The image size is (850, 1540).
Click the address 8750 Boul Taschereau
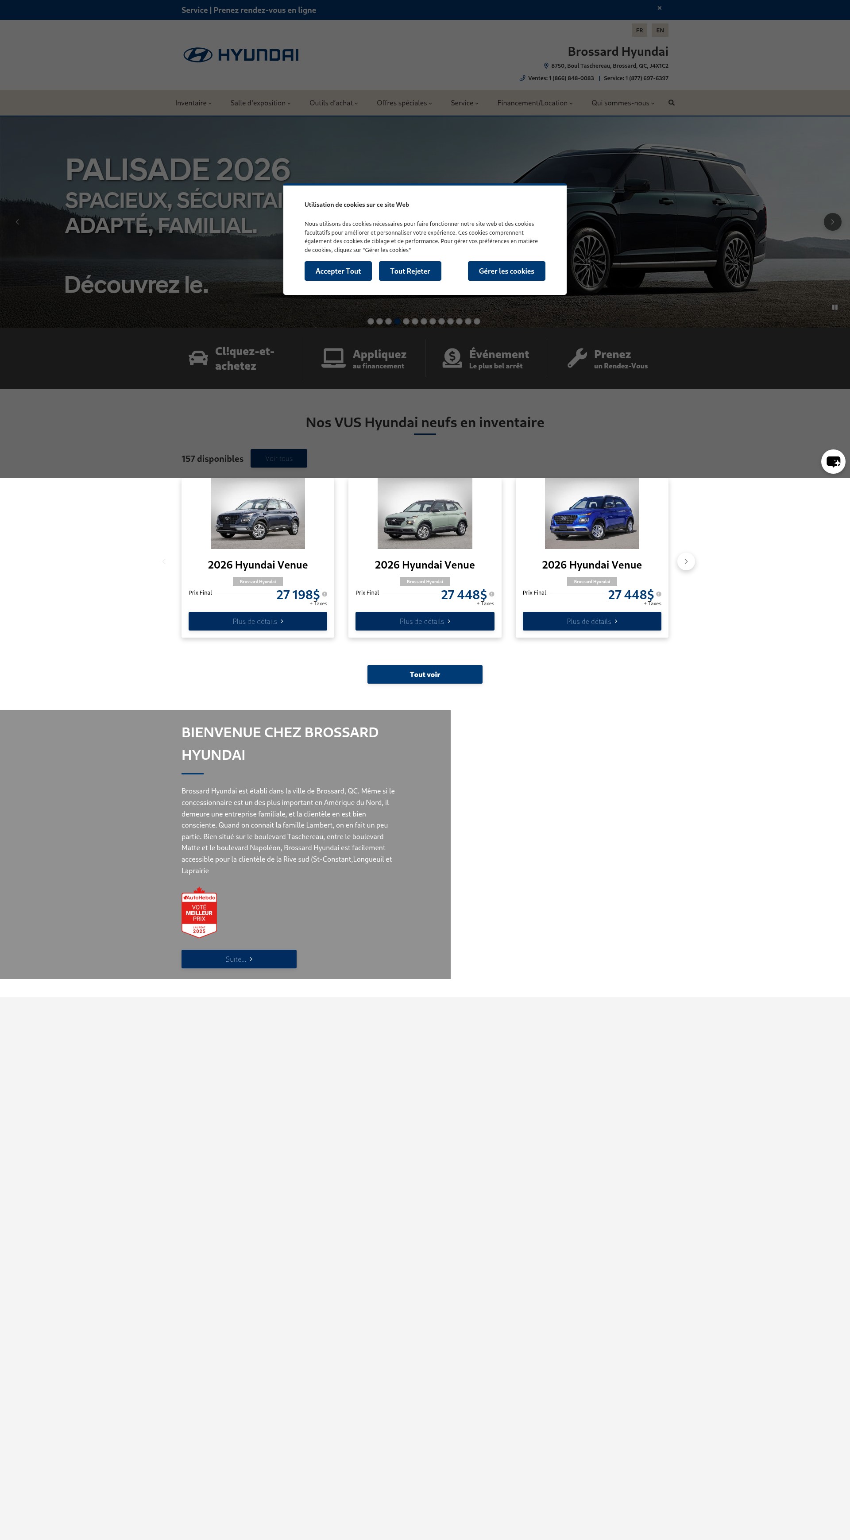coord(610,66)
